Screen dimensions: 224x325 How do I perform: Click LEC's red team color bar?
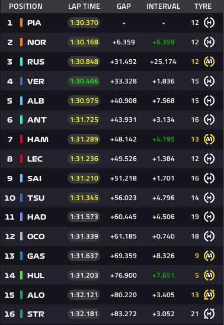(21, 159)
